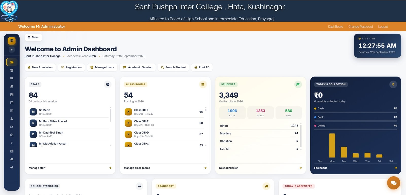
Task: Click the transport card vehicle icon
Action: click(266, 186)
